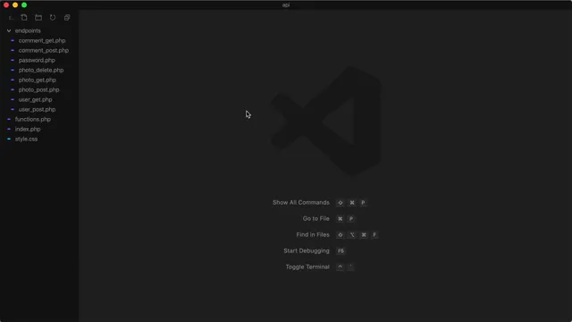The image size is (572, 322).
Task: Click the Collapse Folders icon
Action: (67, 18)
